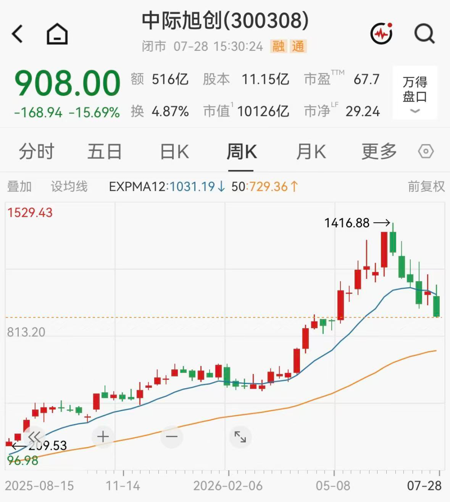Tap the chart top scale 1529.43

click(30, 213)
